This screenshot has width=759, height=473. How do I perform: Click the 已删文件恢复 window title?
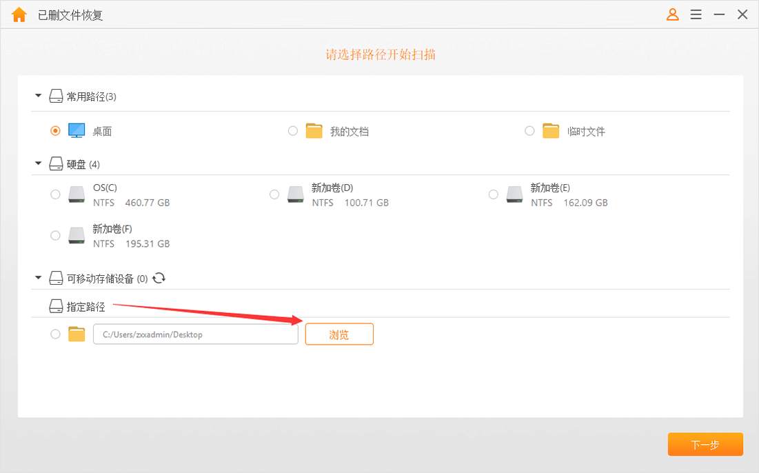click(x=70, y=15)
